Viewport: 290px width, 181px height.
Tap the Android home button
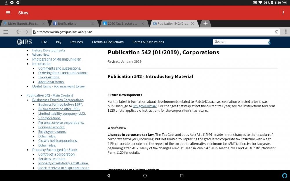[x=145, y=175]
